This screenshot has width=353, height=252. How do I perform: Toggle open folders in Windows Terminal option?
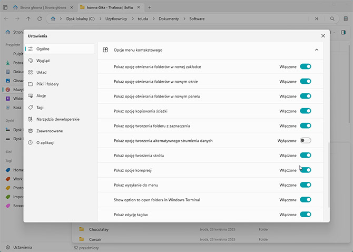click(x=306, y=200)
